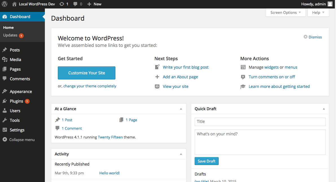Click the WordPress logo icon
Image resolution: width=336 pixels, height=182 pixels.
[x=5, y=4]
